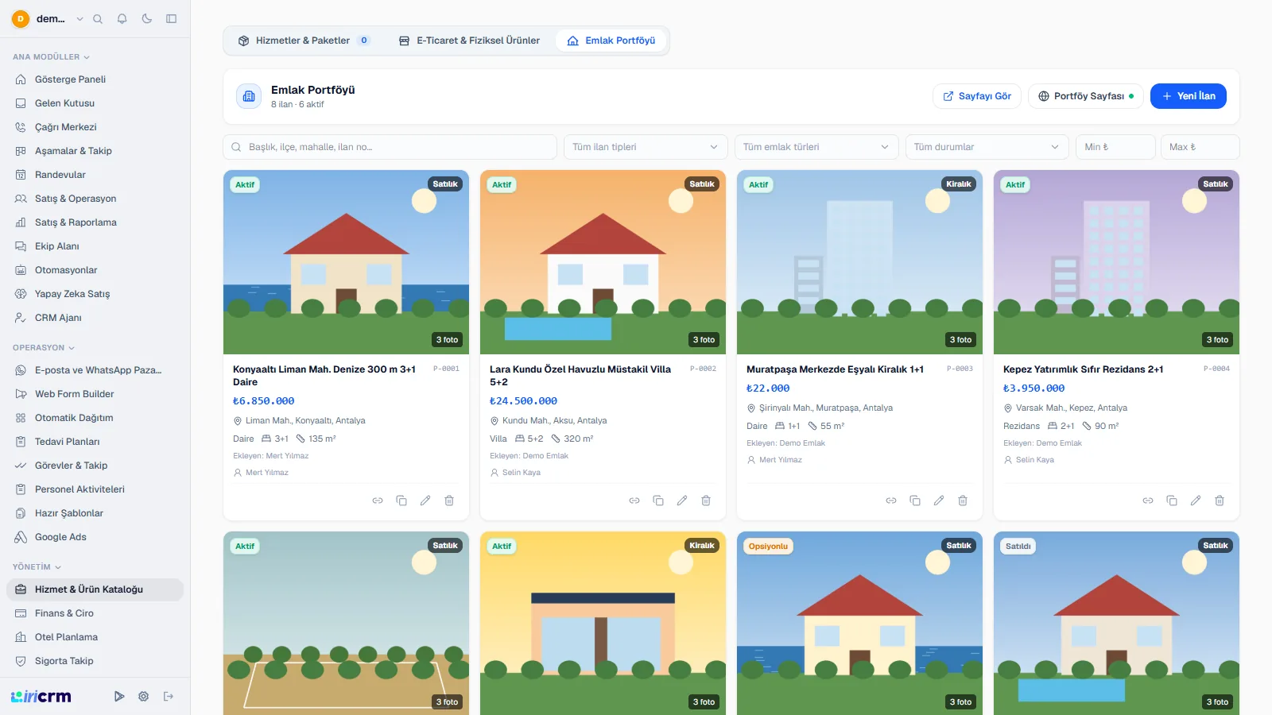The width and height of the screenshot is (1272, 715).
Task: Open settings gear in sidebar footer
Action: click(144, 697)
